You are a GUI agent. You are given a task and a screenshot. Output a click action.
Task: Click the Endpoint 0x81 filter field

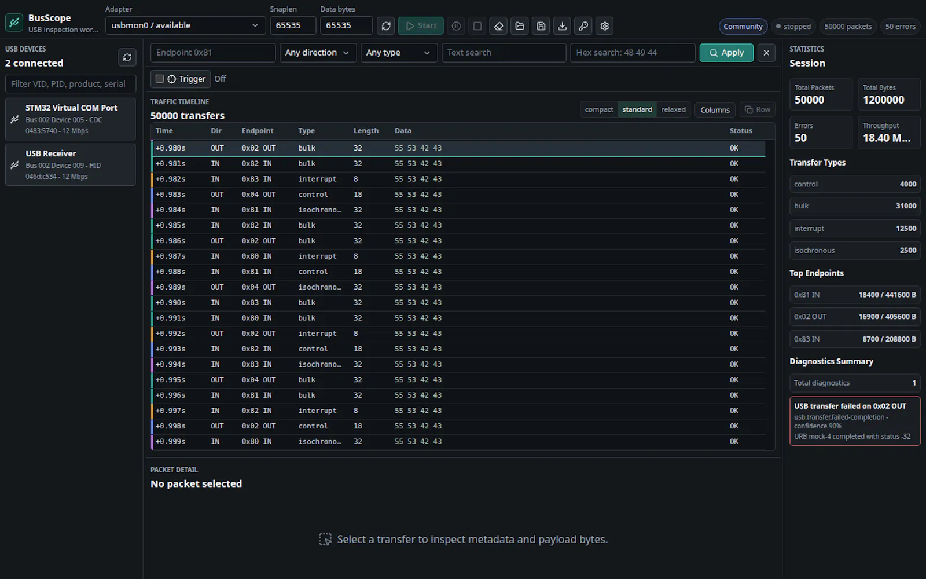pyautogui.click(x=213, y=53)
